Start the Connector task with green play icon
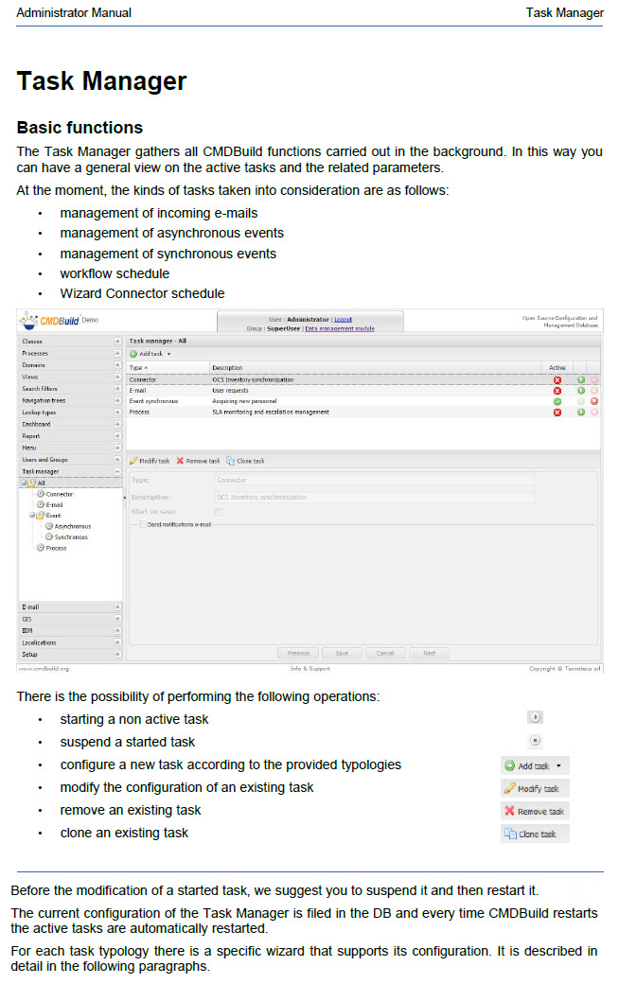Viewport: 619px width, 984px height. (581, 380)
